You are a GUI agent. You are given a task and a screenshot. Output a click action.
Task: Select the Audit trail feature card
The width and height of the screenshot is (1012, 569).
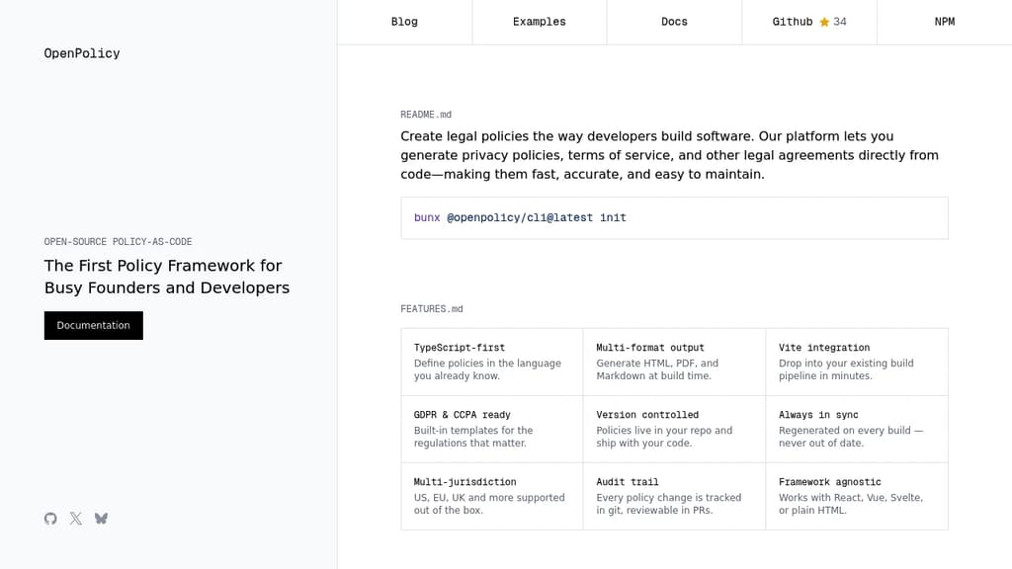point(673,496)
